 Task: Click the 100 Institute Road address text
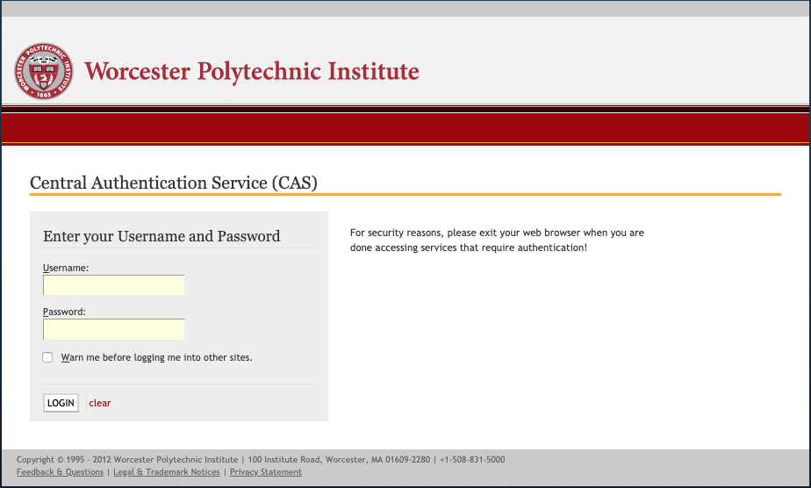[339, 460]
